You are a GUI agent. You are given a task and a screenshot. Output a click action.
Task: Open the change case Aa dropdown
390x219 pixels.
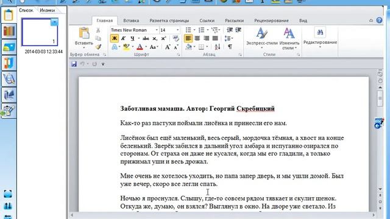coord(154,47)
